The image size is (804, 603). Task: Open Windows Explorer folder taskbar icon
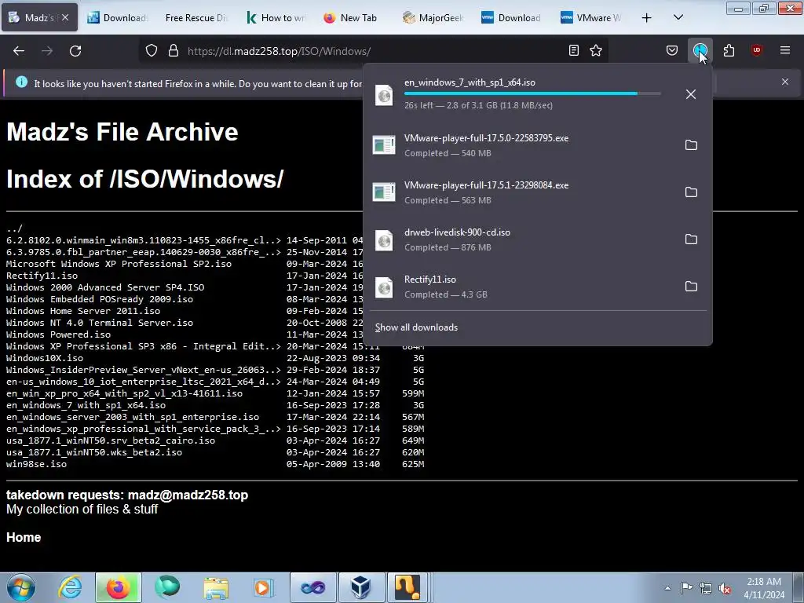click(x=216, y=587)
